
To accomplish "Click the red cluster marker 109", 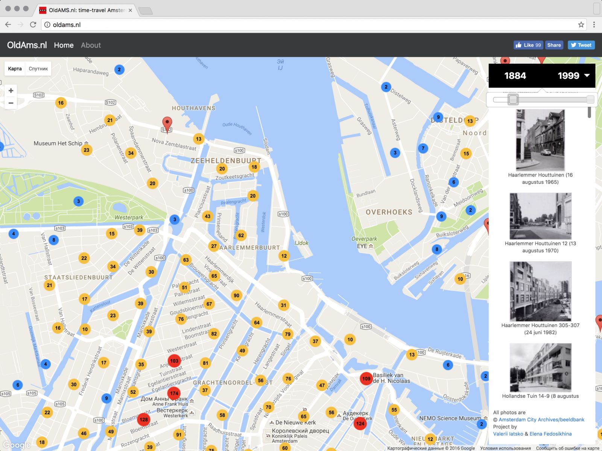I will coord(366,379).
